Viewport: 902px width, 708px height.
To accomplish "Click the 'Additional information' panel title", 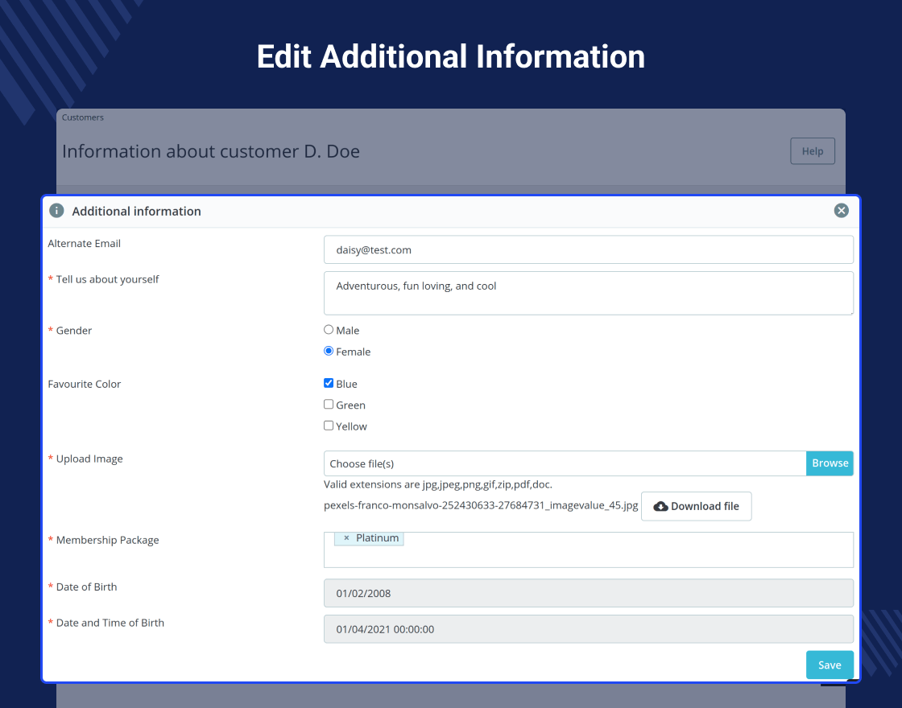I will (136, 211).
